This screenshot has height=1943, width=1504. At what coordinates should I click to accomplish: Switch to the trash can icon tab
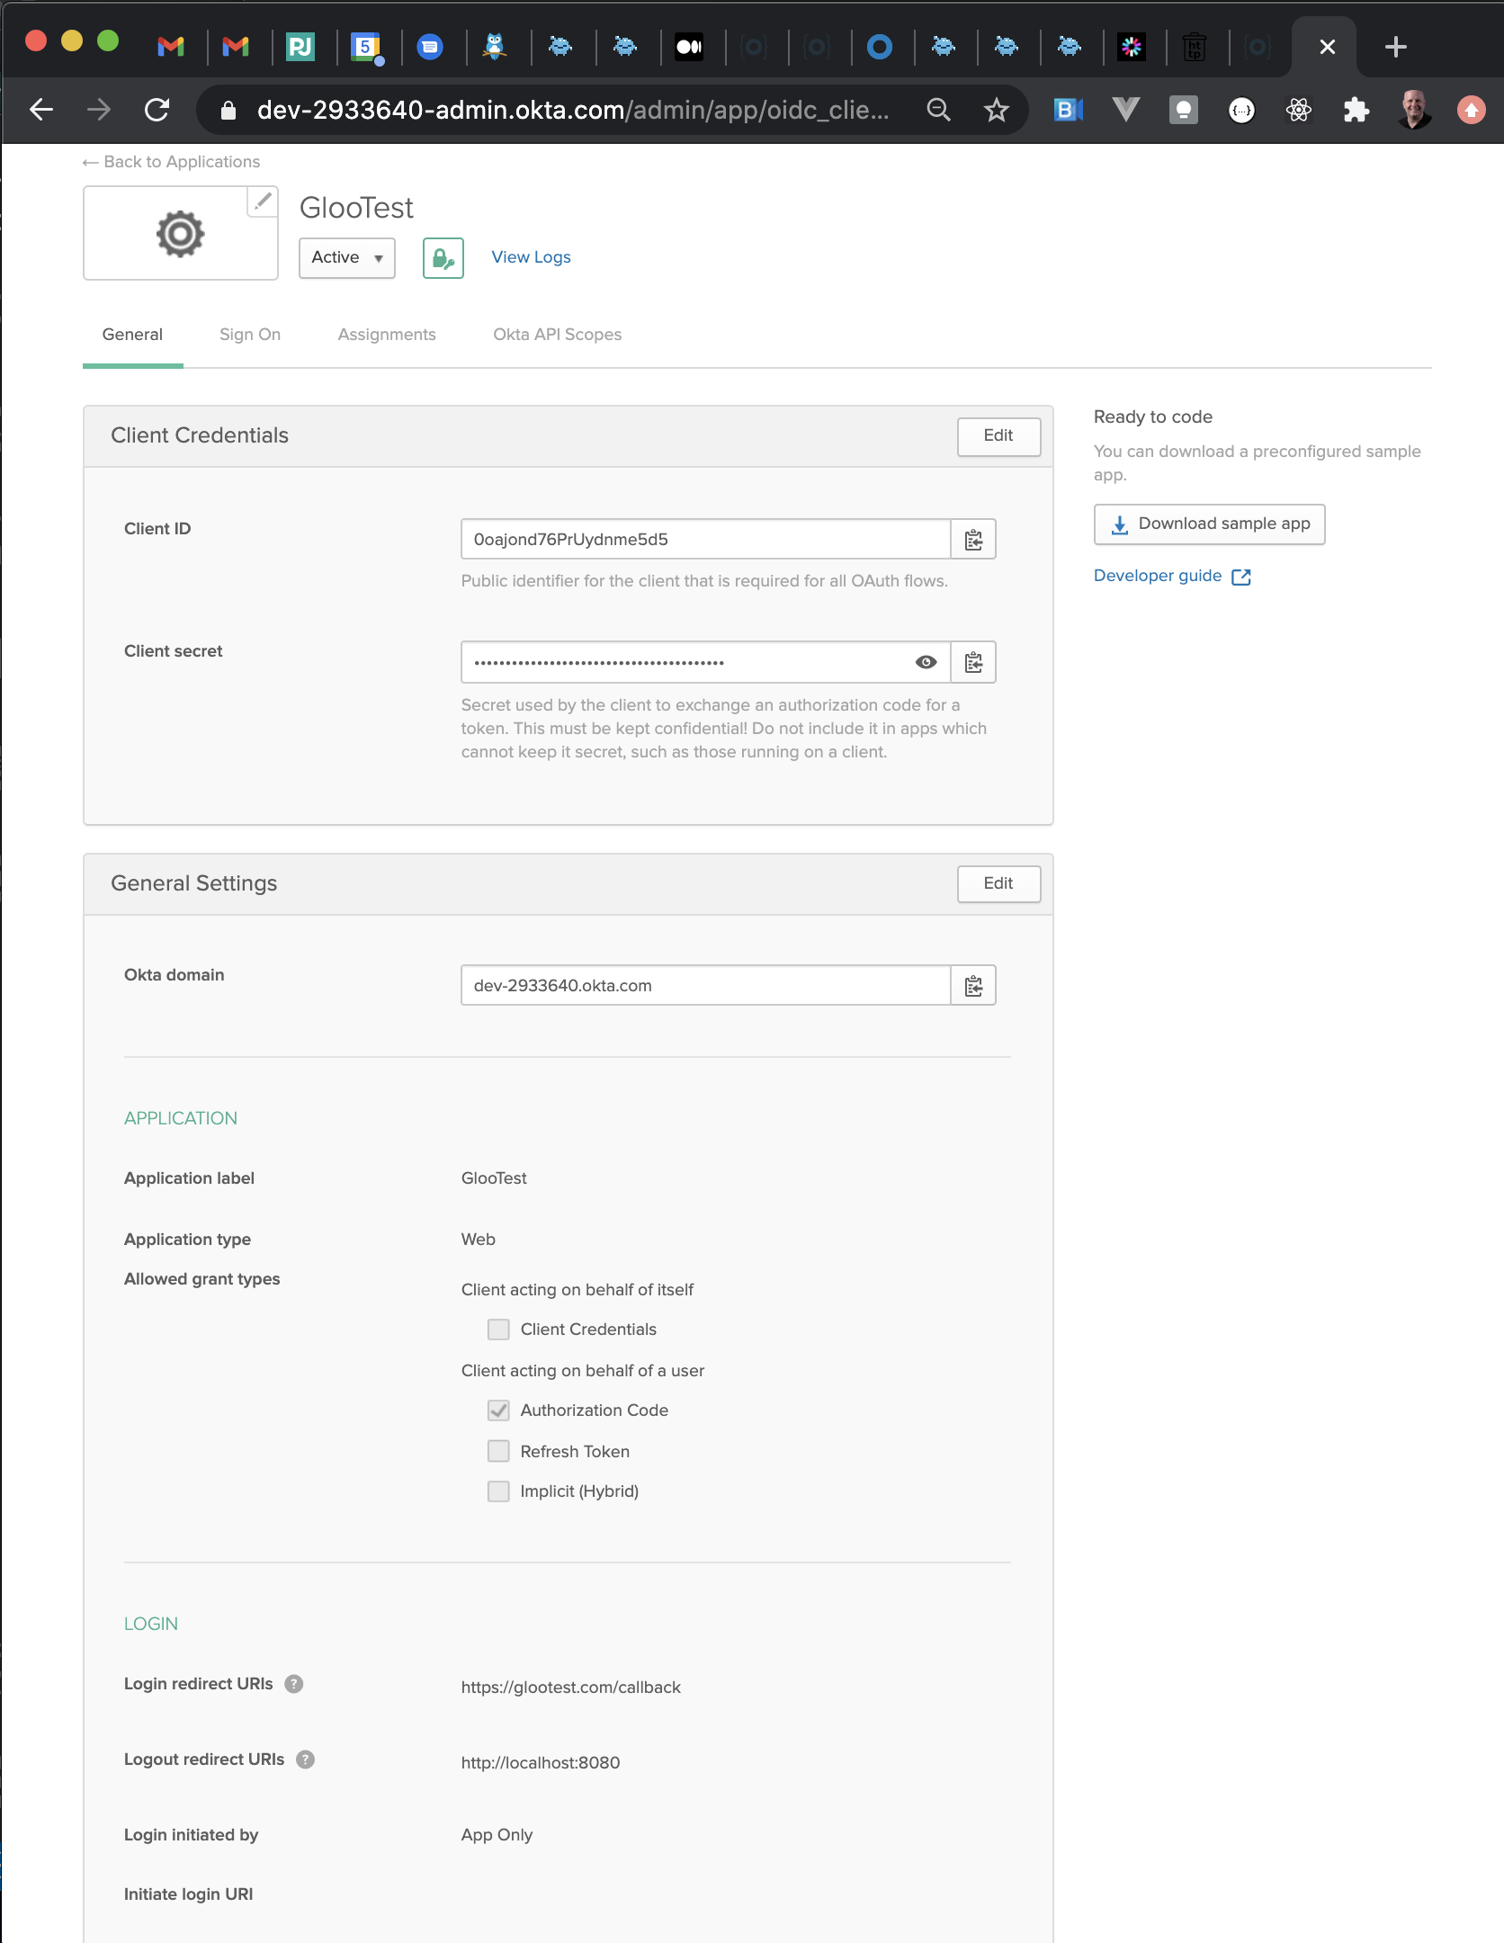[1195, 47]
